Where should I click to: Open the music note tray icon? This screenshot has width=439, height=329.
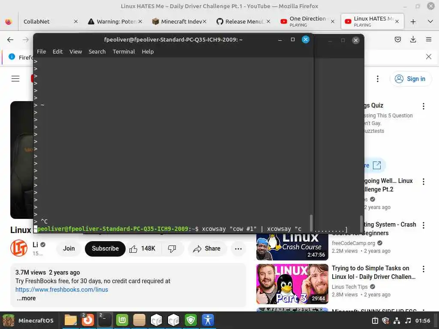tap(408, 320)
